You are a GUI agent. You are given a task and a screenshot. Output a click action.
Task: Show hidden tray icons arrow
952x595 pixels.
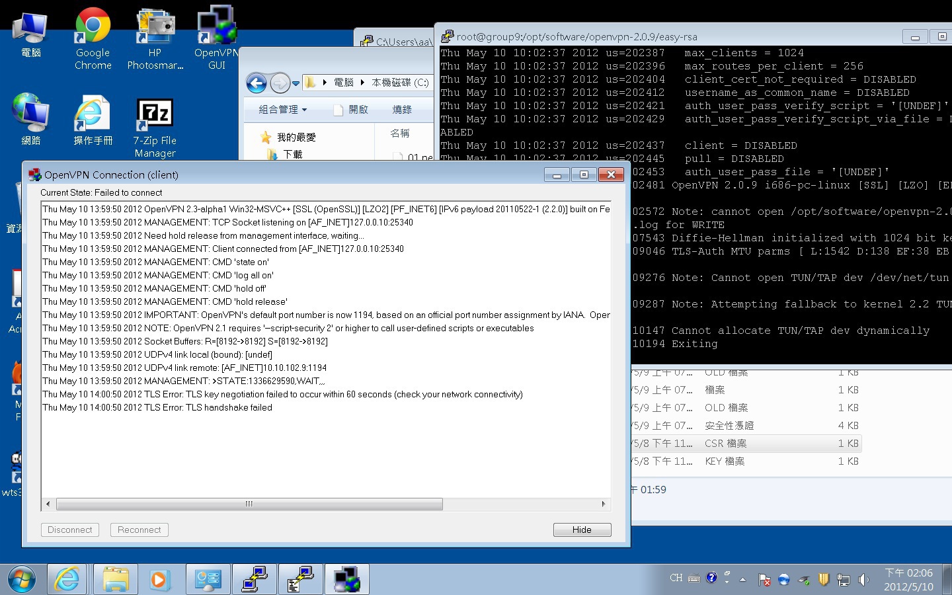point(743,580)
